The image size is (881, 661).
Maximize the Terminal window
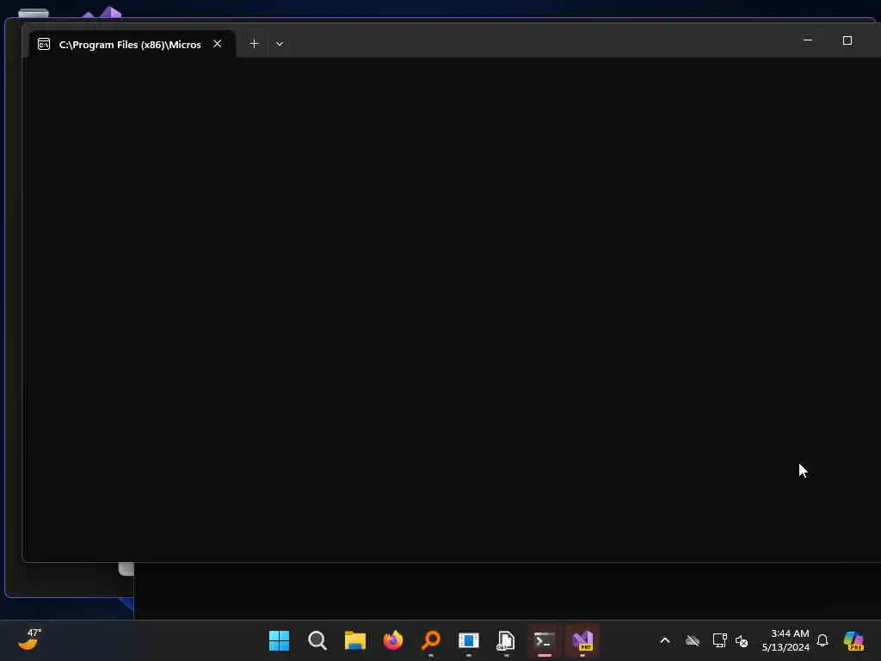[847, 40]
